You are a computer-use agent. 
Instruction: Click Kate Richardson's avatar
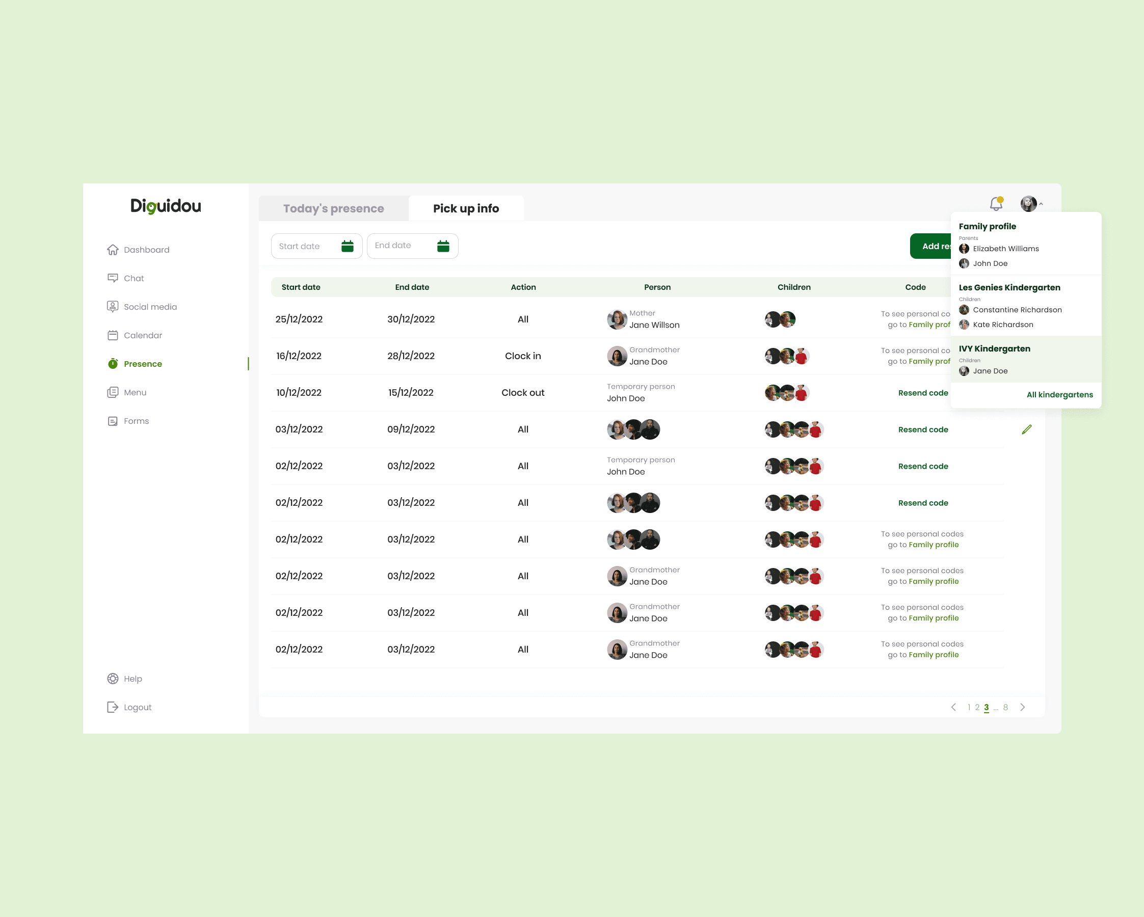click(x=964, y=325)
